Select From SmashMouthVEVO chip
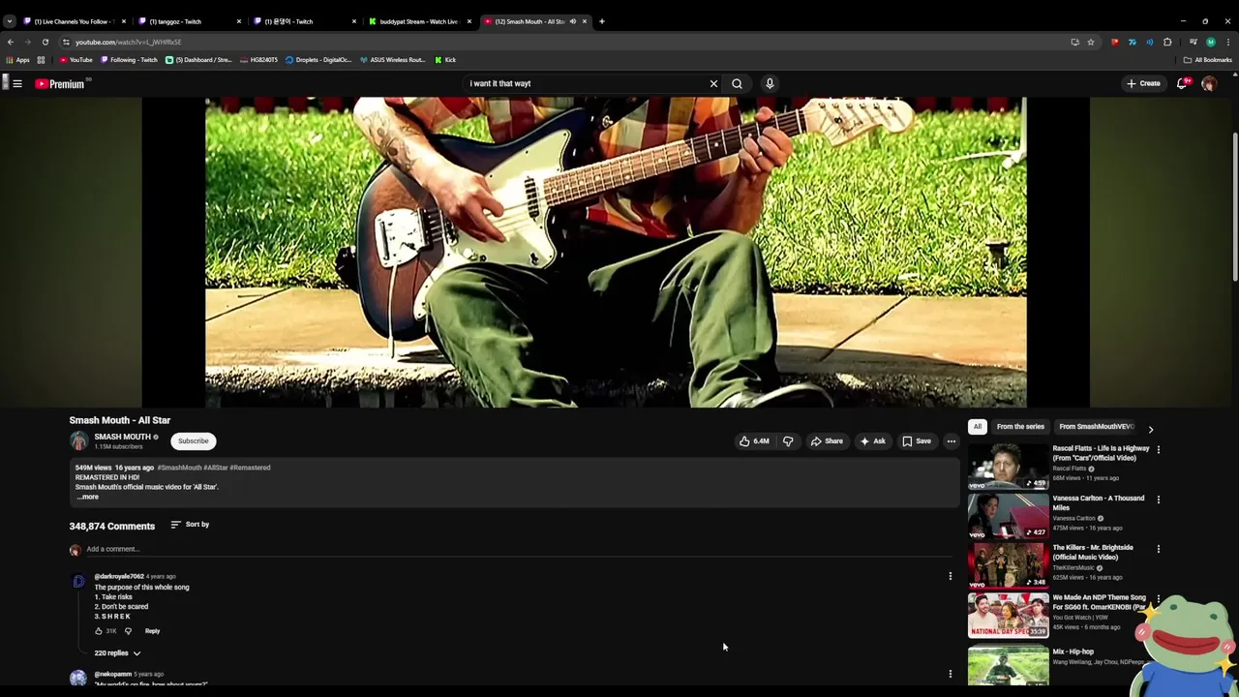1239x697 pixels. [x=1097, y=427]
